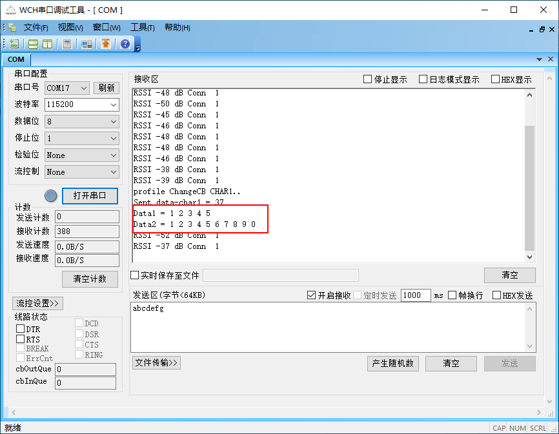This screenshot has height=434, width=559.
Task: Open the device manager computer icon
Action: pyautogui.click(x=86, y=44)
